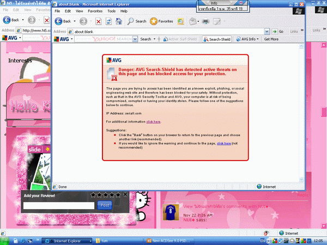Switch to New ACDSee 9.0 taskbar button
327x245 pixels.
point(169,241)
